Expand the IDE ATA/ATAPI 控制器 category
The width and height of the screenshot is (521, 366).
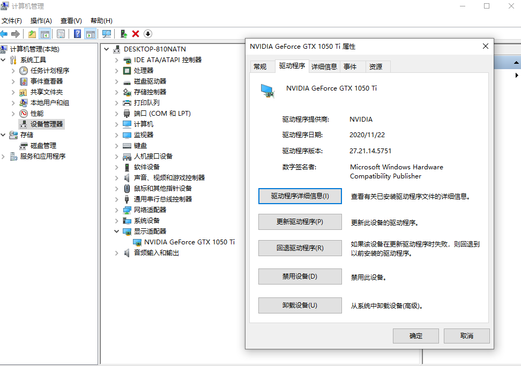[x=117, y=60]
